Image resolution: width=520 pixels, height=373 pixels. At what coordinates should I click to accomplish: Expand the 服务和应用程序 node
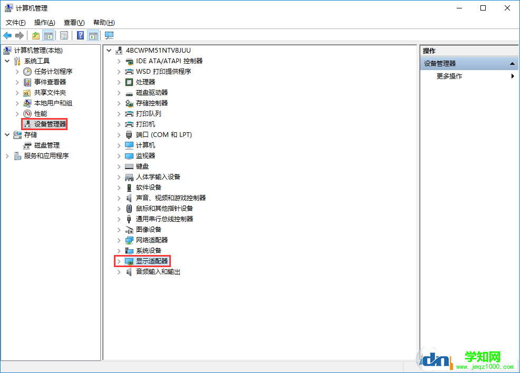tap(7, 156)
